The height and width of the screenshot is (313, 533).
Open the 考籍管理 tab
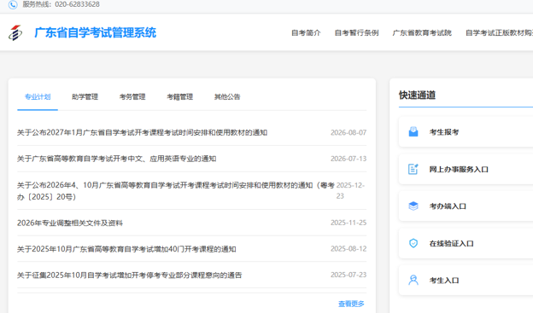click(x=180, y=96)
